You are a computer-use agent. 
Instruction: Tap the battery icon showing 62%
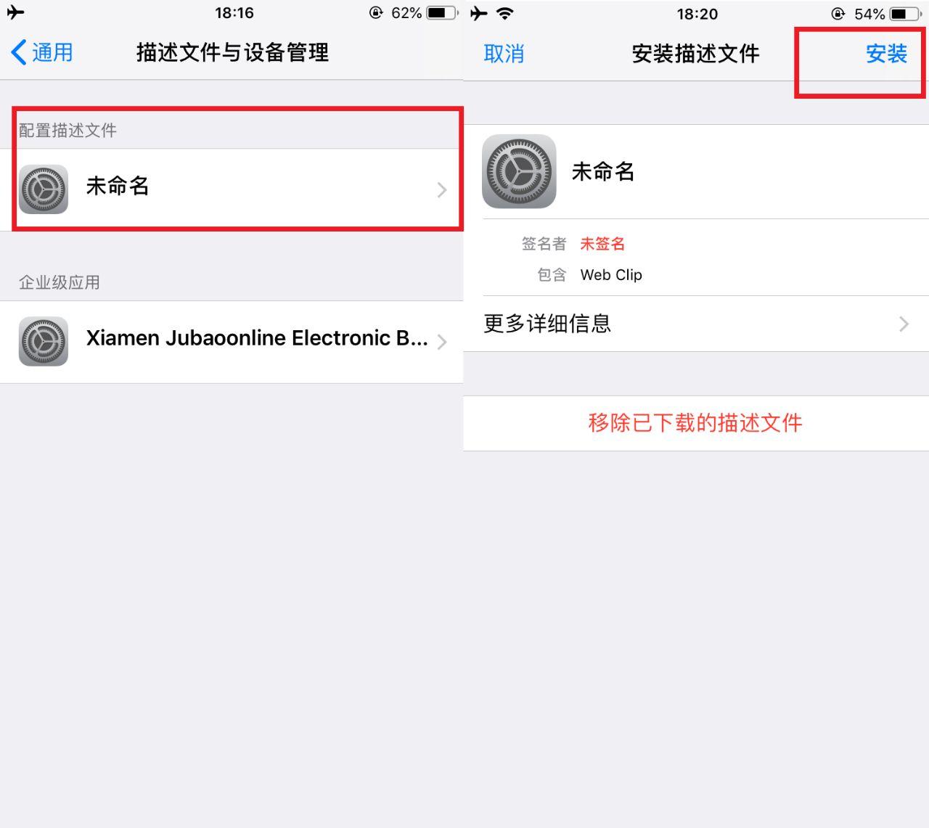click(x=442, y=12)
